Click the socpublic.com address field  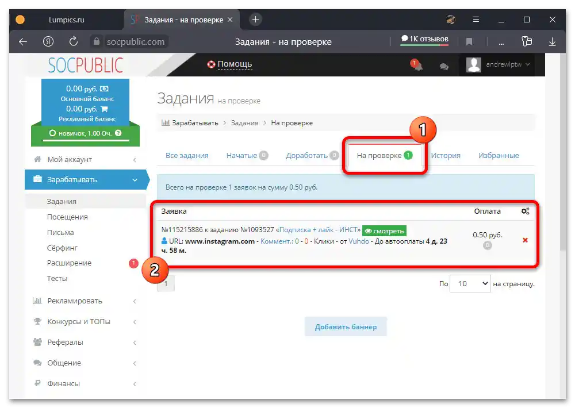point(136,42)
